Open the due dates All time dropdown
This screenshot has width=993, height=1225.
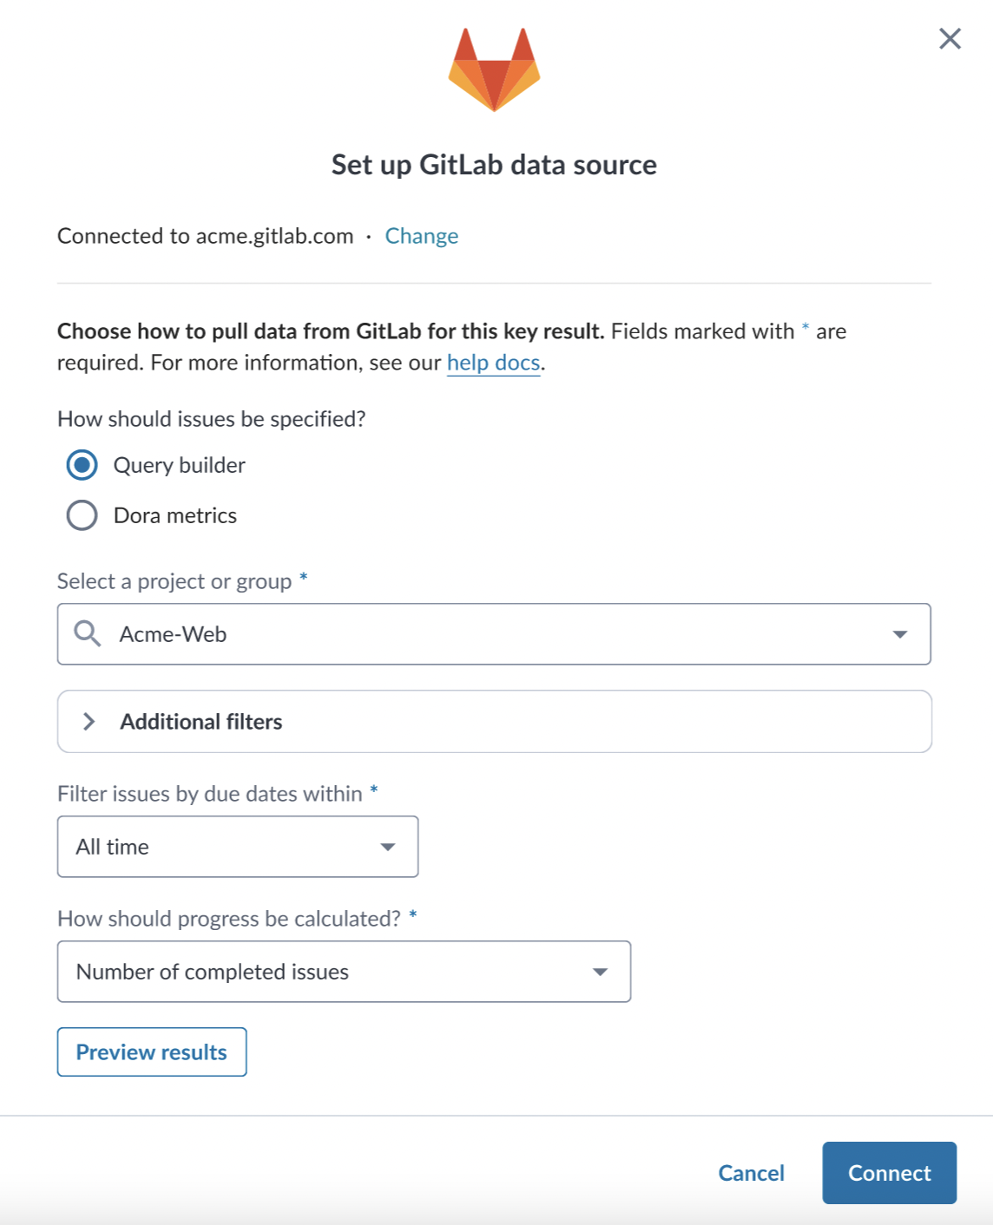[238, 847]
